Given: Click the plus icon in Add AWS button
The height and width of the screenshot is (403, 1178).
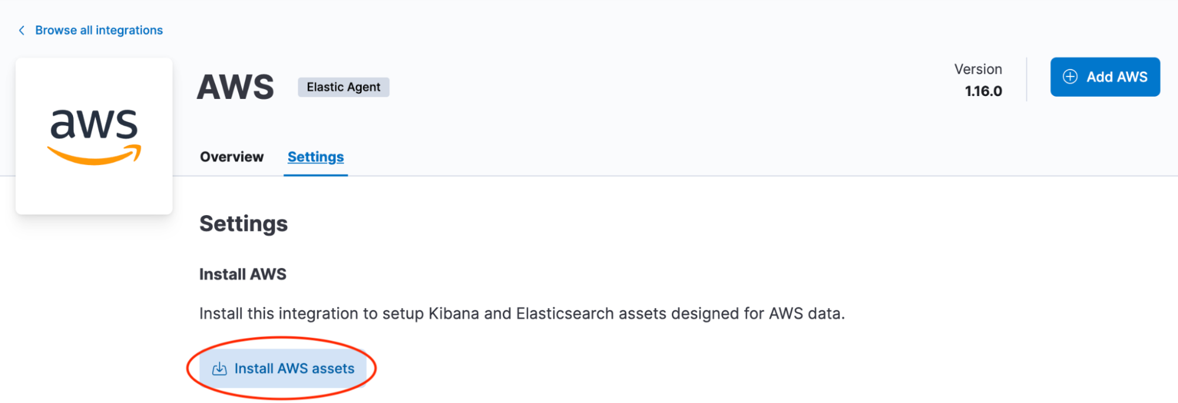Looking at the screenshot, I should [x=1070, y=77].
